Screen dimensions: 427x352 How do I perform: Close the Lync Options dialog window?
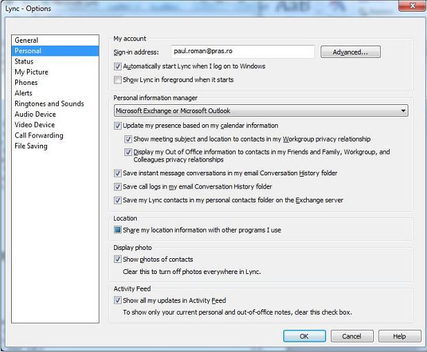click(x=412, y=8)
